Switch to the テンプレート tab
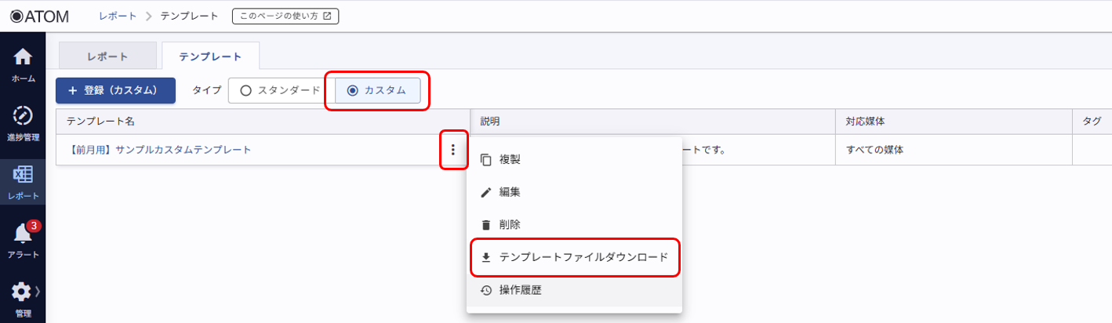The height and width of the screenshot is (323, 1112). click(x=210, y=56)
